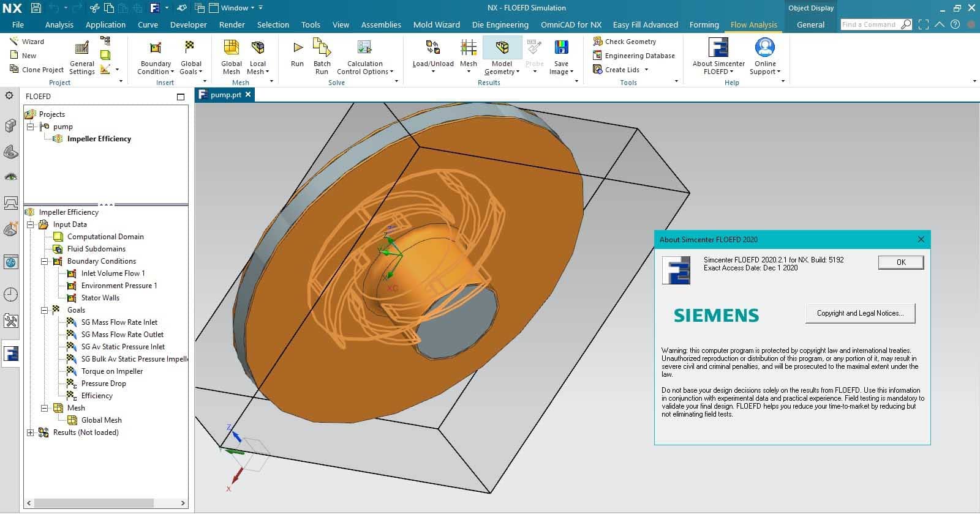
Task: Click OK in About dialog
Action: pyautogui.click(x=901, y=262)
